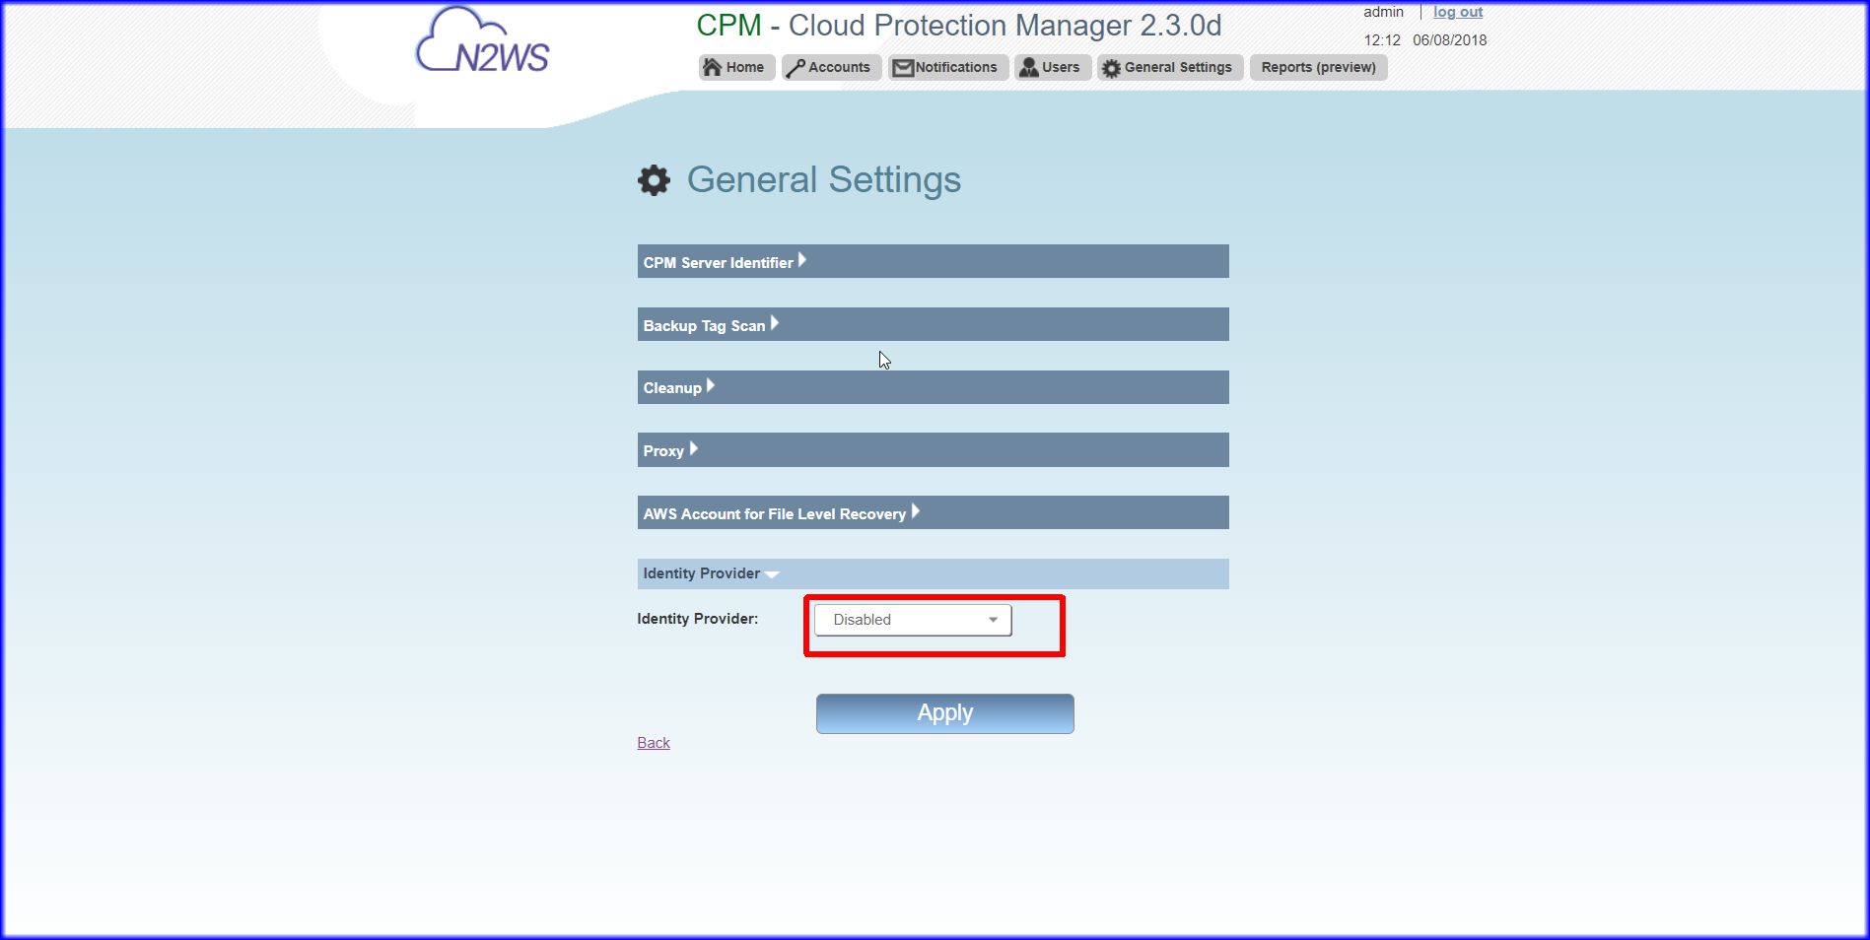The width and height of the screenshot is (1870, 940).
Task: Expand the Proxy settings section
Action: (x=933, y=449)
